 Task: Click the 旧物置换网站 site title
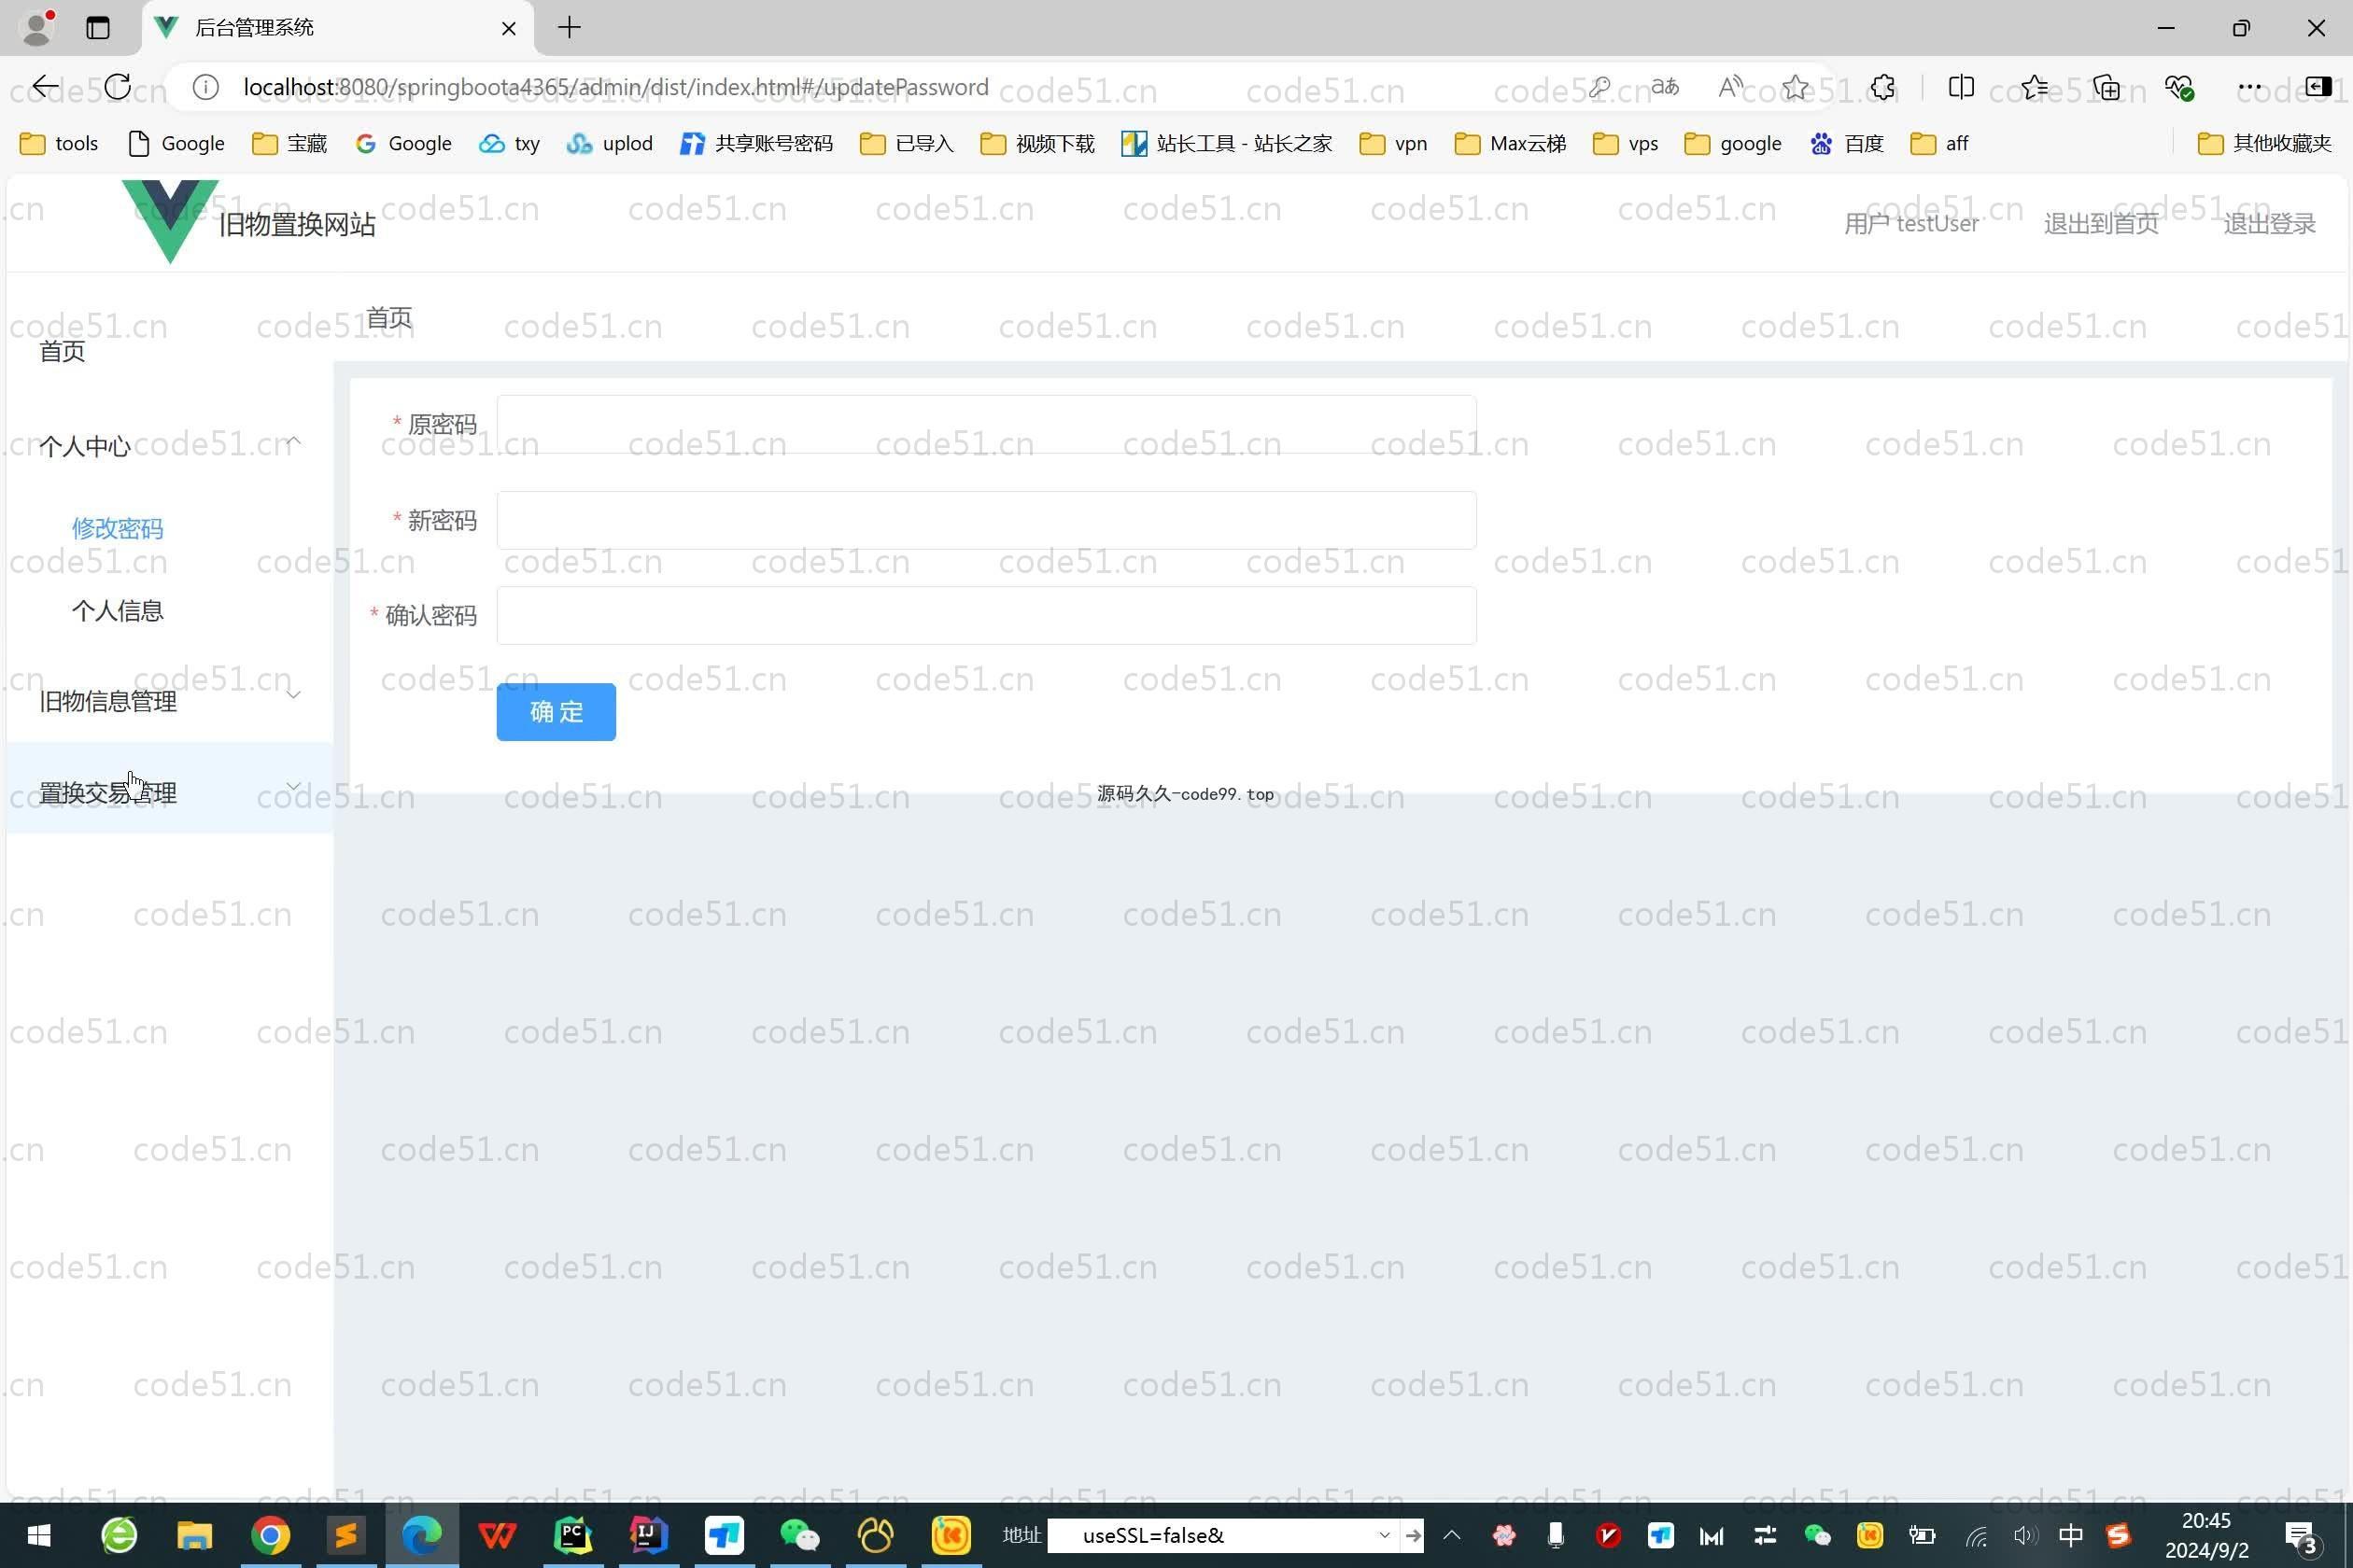297,224
